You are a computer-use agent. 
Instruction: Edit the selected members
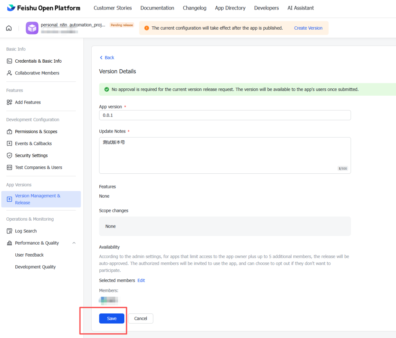(x=141, y=280)
